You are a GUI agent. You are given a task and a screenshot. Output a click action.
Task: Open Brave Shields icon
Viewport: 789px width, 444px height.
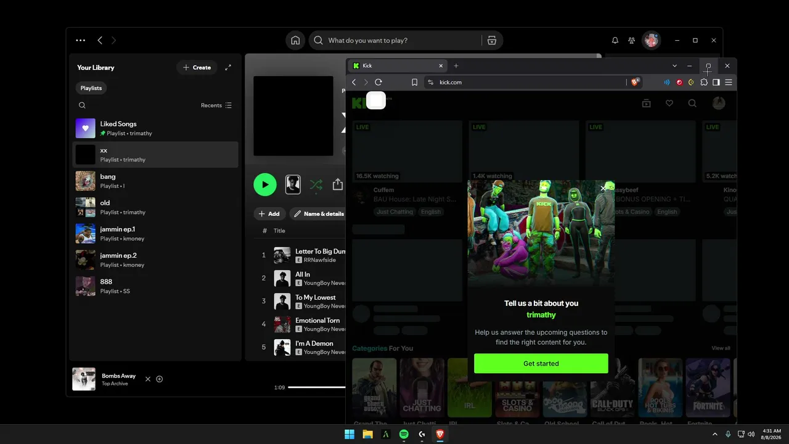point(635,82)
